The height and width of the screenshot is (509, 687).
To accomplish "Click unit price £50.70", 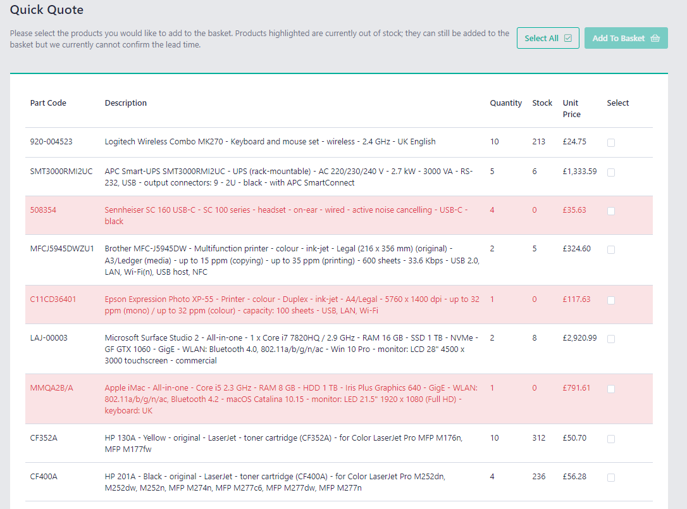I will click(x=574, y=438).
